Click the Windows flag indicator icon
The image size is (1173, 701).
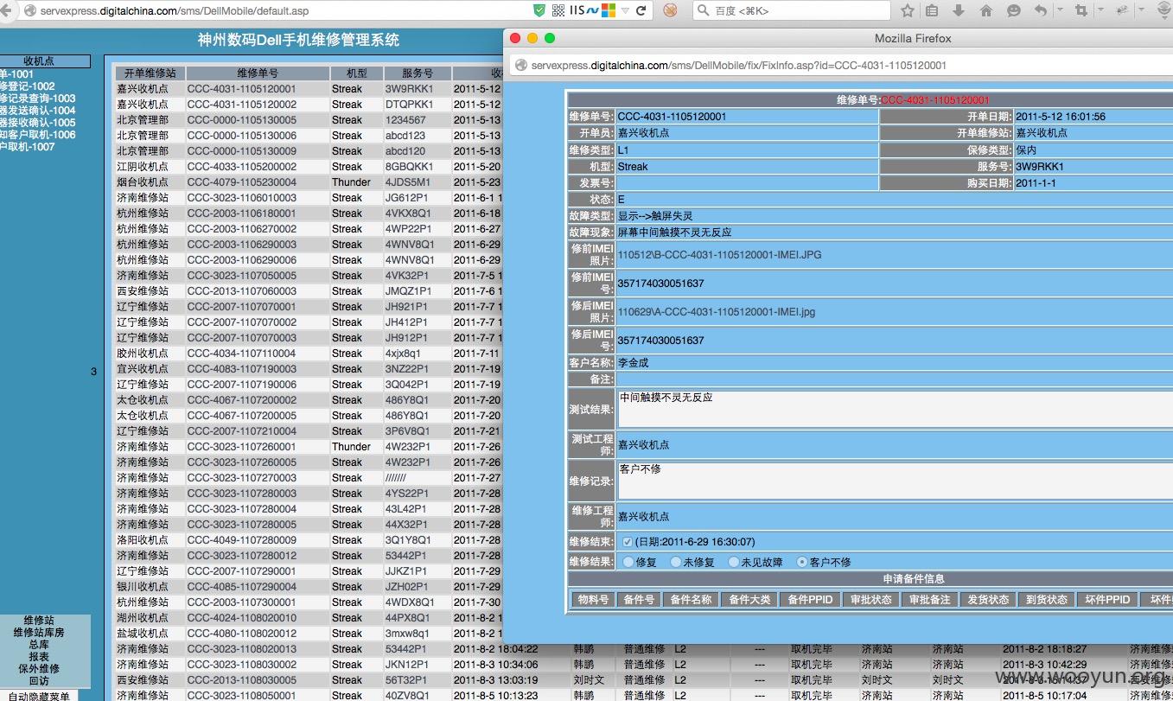(x=609, y=10)
